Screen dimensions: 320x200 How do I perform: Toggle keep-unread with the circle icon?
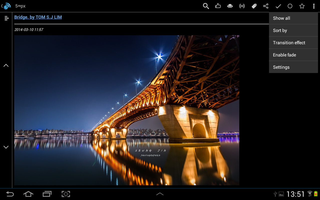click(x=290, y=6)
